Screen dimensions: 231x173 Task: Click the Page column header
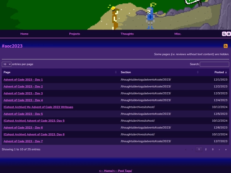(x=60, y=72)
